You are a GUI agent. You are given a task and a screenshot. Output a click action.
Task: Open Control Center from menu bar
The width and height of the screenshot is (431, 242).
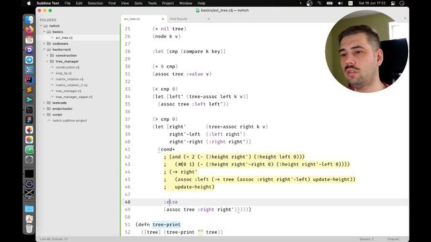[x=393, y=3]
